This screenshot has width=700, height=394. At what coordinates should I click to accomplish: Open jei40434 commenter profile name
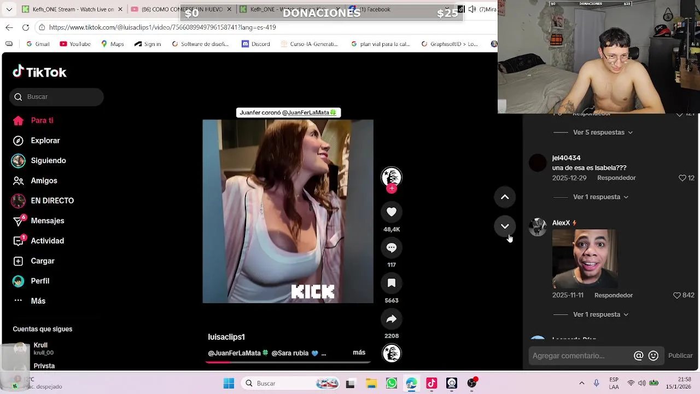[x=566, y=158]
